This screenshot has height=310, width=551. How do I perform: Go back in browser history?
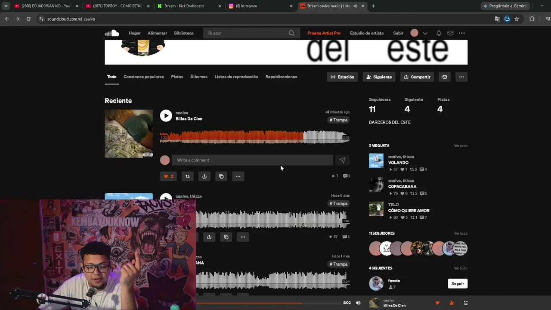[7, 19]
